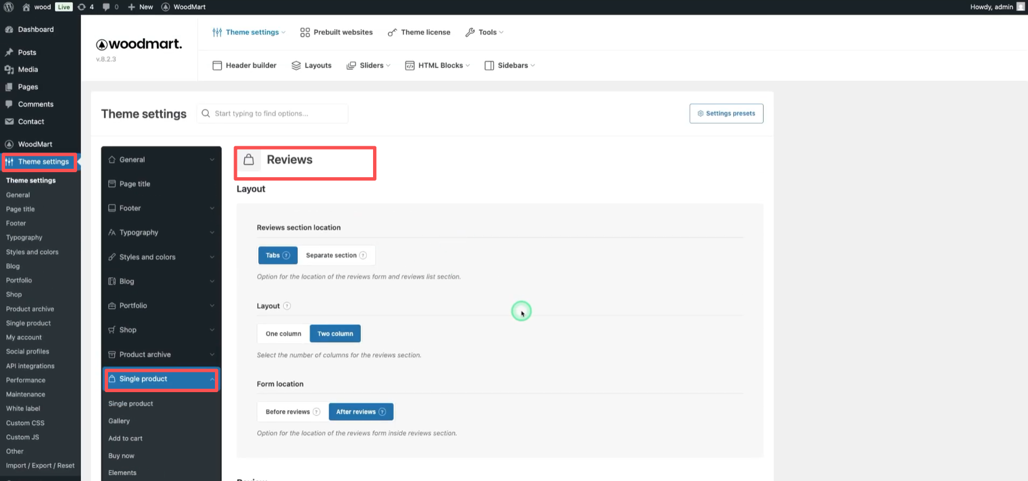Select the Separate section option
The height and width of the screenshot is (481, 1028).
(335, 255)
